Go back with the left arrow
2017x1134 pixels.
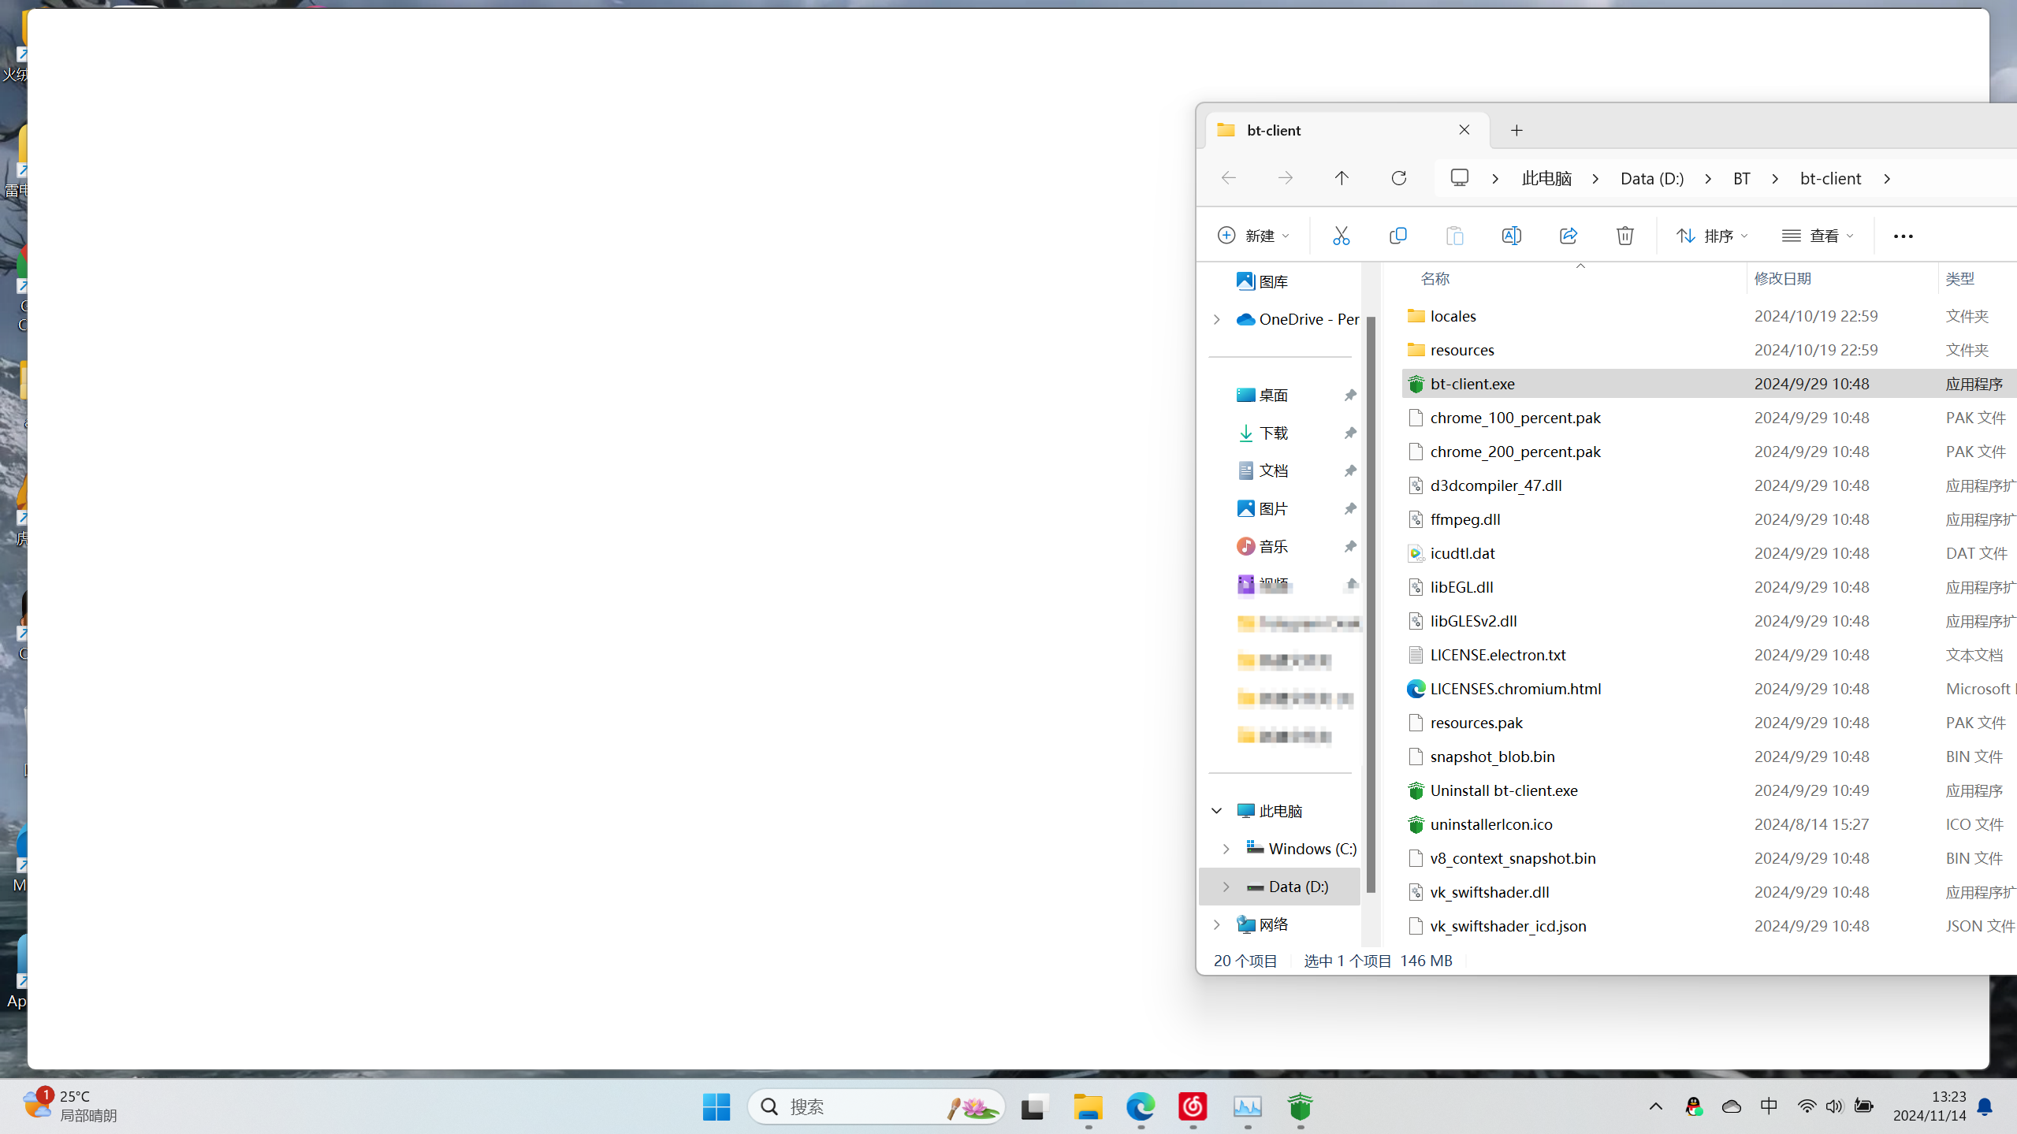coord(1228,178)
